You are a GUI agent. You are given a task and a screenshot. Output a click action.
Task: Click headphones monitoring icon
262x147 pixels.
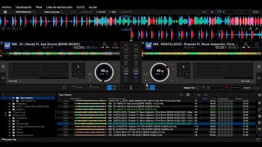tap(64, 87)
